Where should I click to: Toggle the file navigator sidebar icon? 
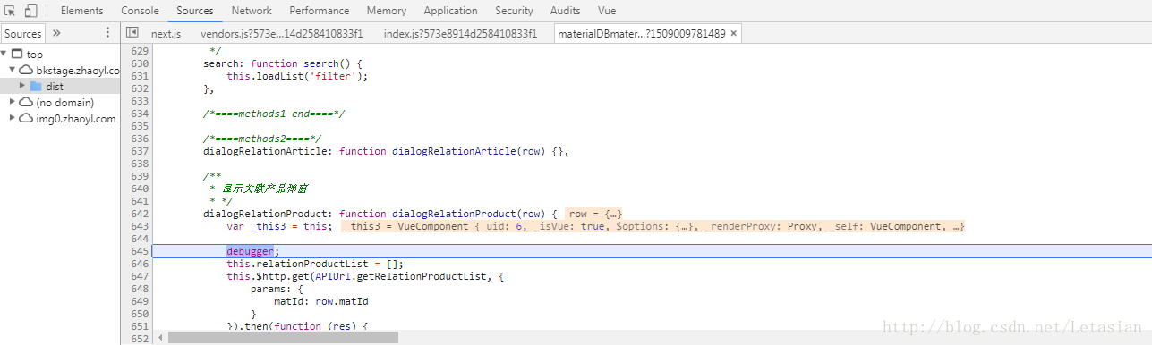coord(132,33)
